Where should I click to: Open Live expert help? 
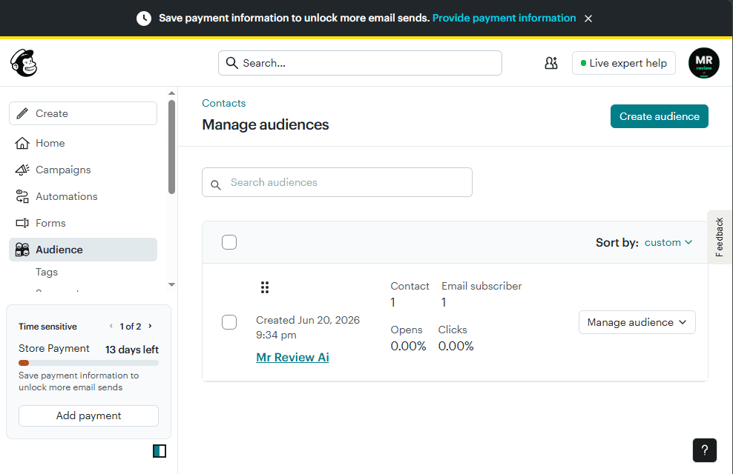[624, 63]
